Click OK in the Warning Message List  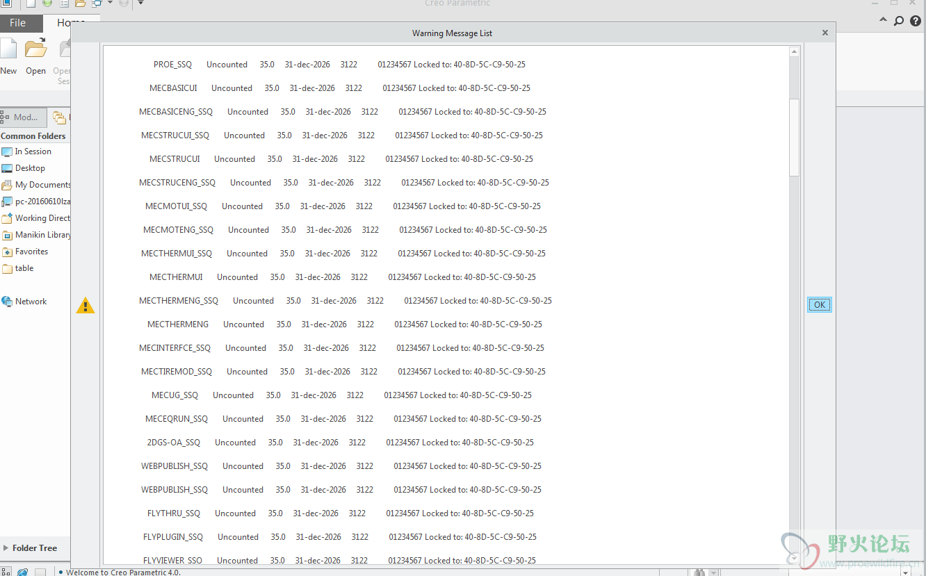tap(820, 305)
